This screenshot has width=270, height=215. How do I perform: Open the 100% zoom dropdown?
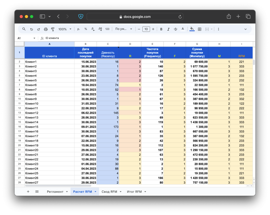65,29
